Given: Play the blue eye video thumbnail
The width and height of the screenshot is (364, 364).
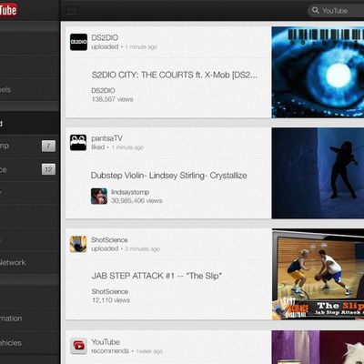Looking at the screenshot, I should click(318, 72).
